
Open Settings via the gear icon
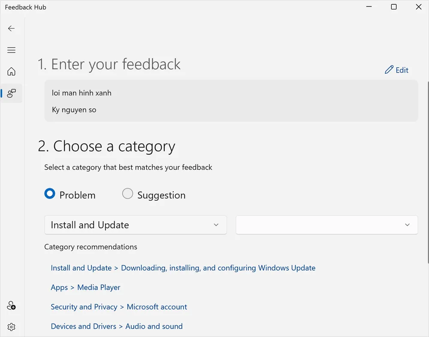coord(11,327)
